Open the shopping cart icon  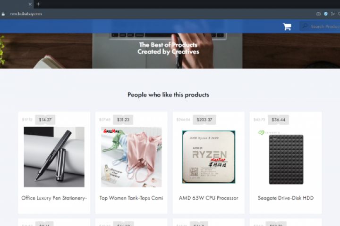(x=287, y=27)
